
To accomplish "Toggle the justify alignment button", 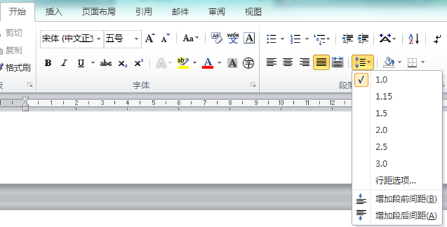I will click(321, 62).
